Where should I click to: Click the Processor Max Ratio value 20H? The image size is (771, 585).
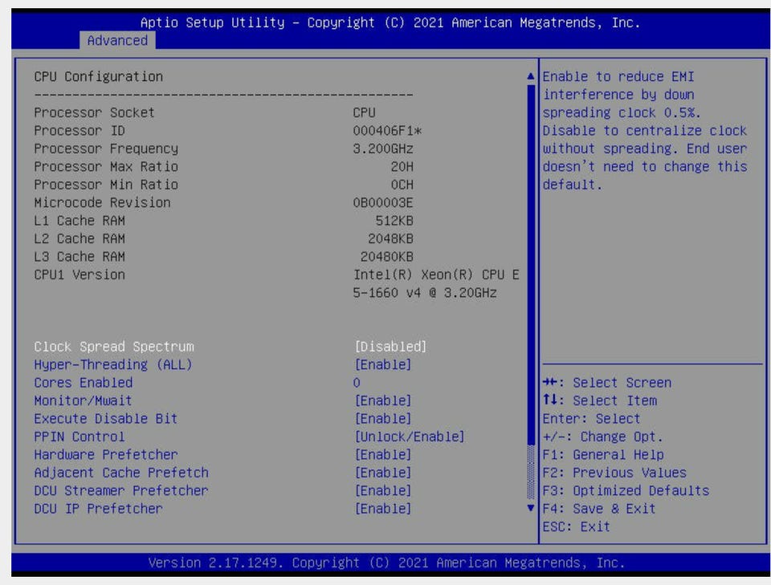click(x=402, y=166)
